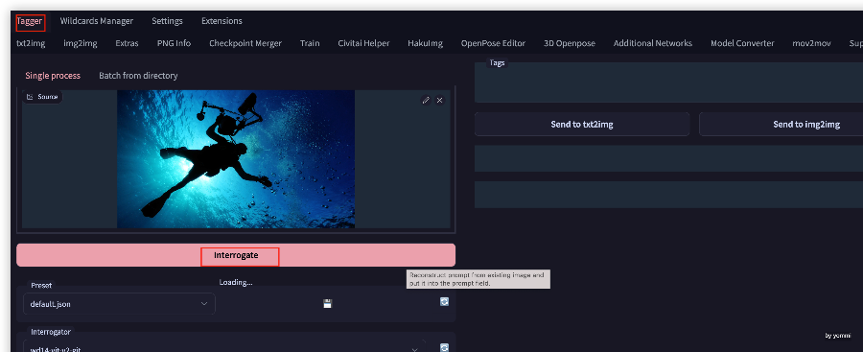Go to the img2img tab
Image resolution: width=863 pixels, height=352 pixels.
[81, 43]
